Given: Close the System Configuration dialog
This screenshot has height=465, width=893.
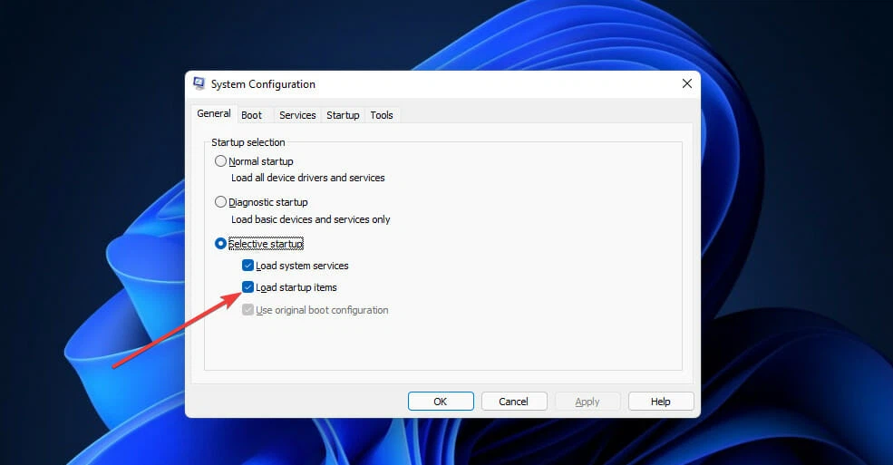Looking at the screenshot, I should pyautogui.click(x=686, y=83).
